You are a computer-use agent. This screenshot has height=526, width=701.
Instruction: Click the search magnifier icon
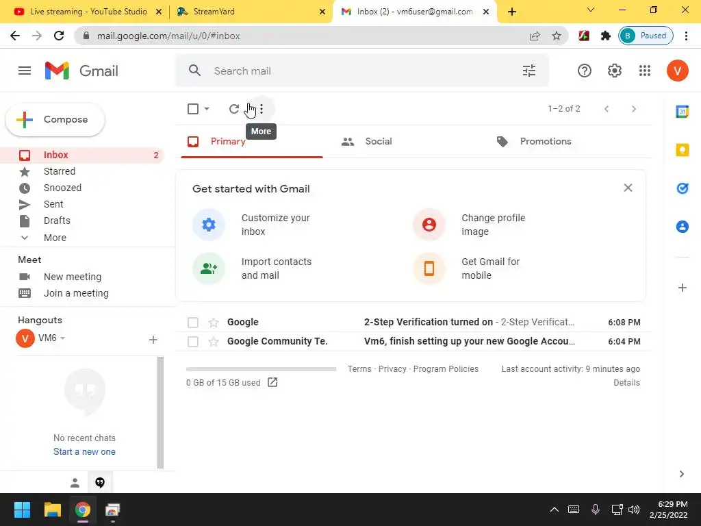194,71
